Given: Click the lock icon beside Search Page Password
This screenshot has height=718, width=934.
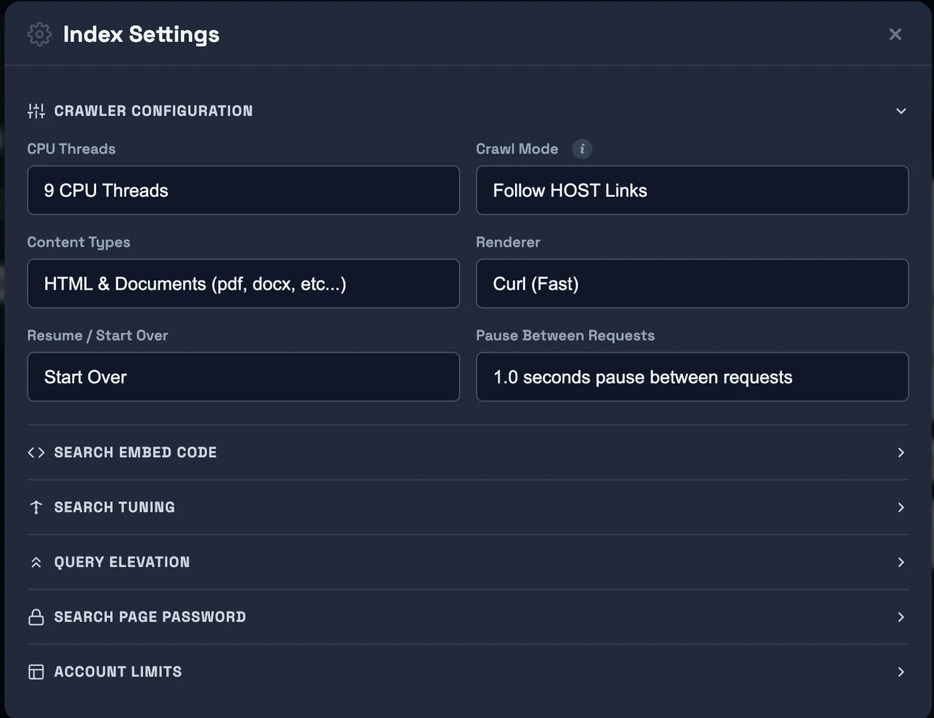Looking at the screenshot, I should pyautogui.click(x=36, y=617).
